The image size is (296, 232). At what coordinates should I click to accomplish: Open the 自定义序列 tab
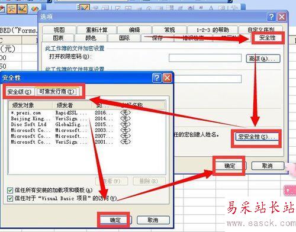[261, 30]
